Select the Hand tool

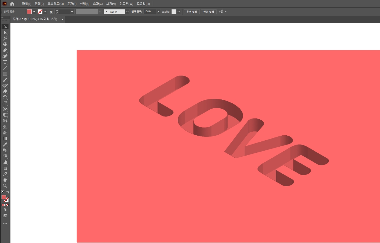point(5,180)
